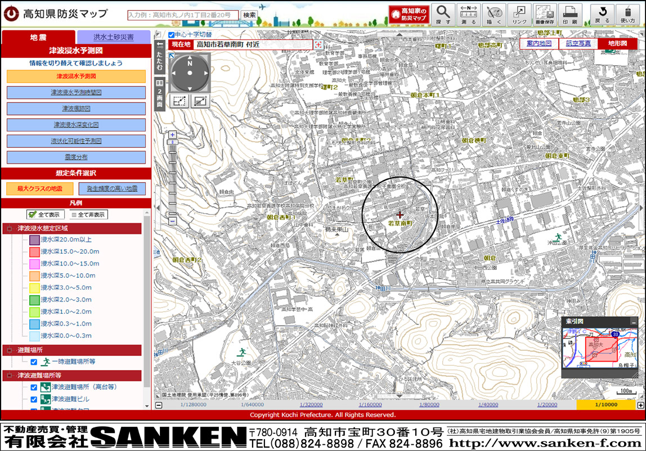
Task: Collapse the 避難場所 tree group
Action: [x=9, y=350]
